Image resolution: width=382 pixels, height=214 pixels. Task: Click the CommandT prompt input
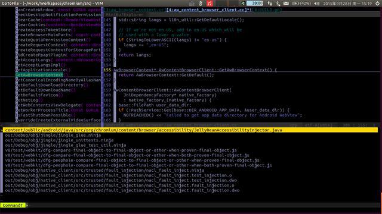pos(202,205)
